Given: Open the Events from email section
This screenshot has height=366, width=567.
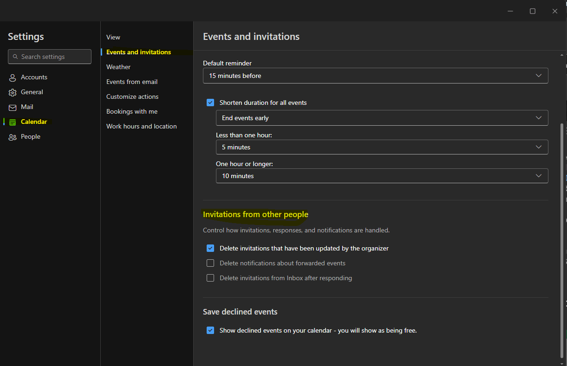Looking at the screenshot, I should coord(132,82).
